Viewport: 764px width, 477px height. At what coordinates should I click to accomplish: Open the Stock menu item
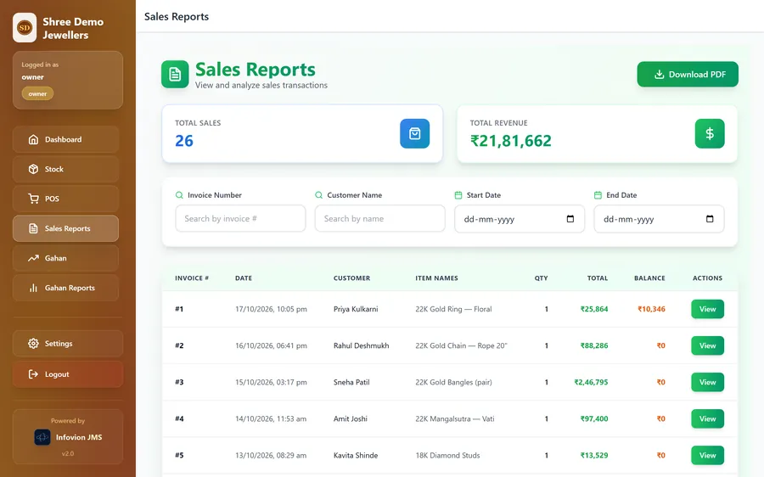[x=65, y=169]
